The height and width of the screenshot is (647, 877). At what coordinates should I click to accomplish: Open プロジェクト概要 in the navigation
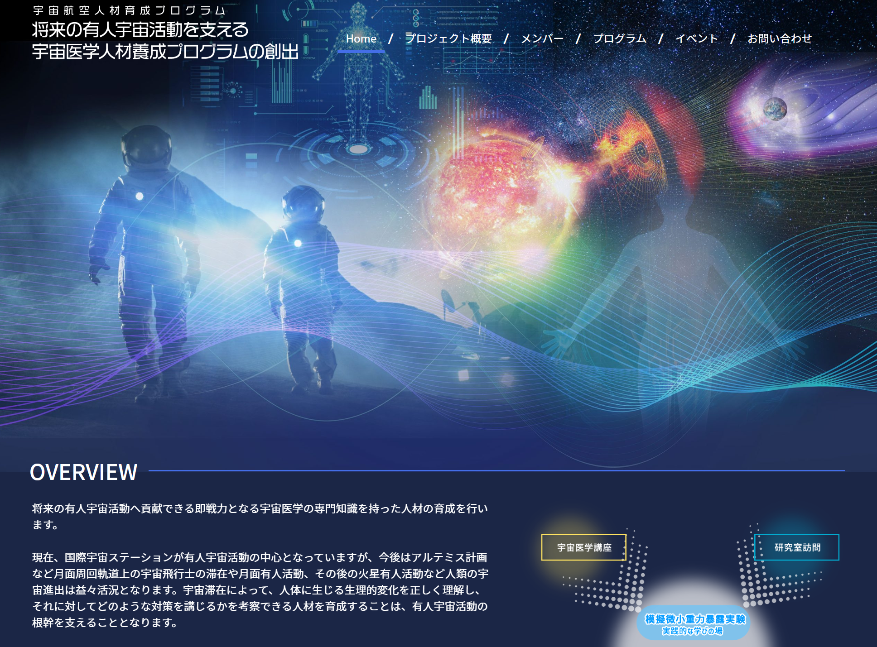coord(448,39)
